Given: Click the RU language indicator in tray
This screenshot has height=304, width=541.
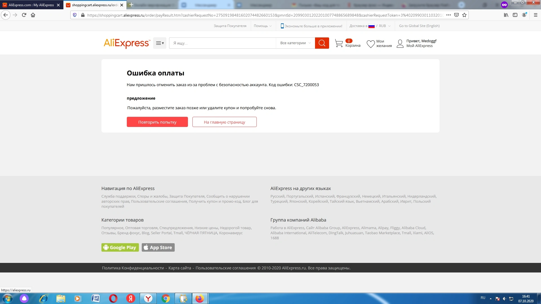Looking at the screenshot, I should [483, 298].
